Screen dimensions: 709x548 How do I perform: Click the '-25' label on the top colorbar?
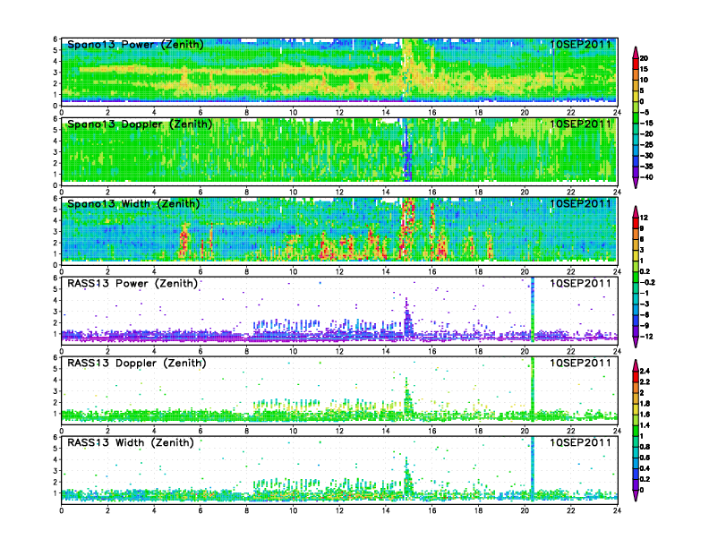646,145
